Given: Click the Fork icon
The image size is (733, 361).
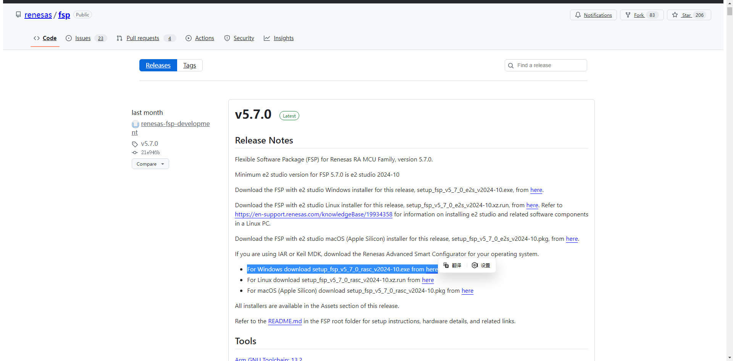Looking at the screenshot, I should point(628,15).
